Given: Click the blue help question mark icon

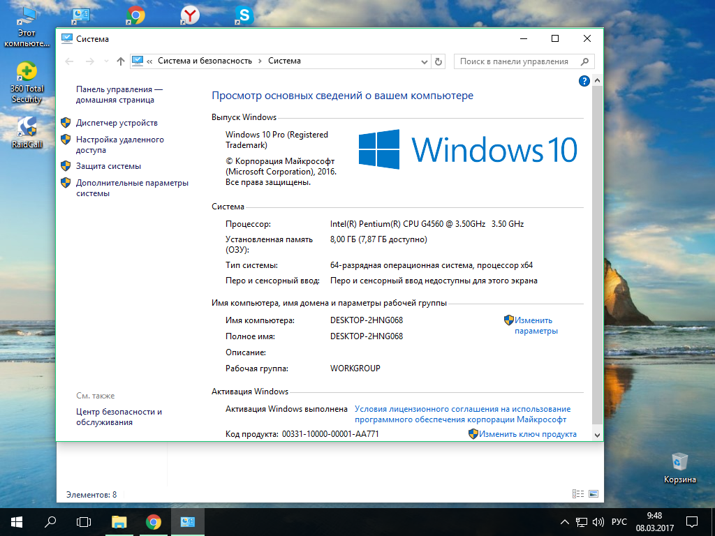Looking at the screenshot, I should pos(584,81).
